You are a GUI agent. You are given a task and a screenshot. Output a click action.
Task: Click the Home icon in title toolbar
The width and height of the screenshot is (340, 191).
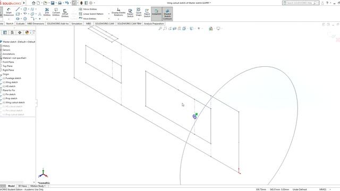tap(33, 3)
